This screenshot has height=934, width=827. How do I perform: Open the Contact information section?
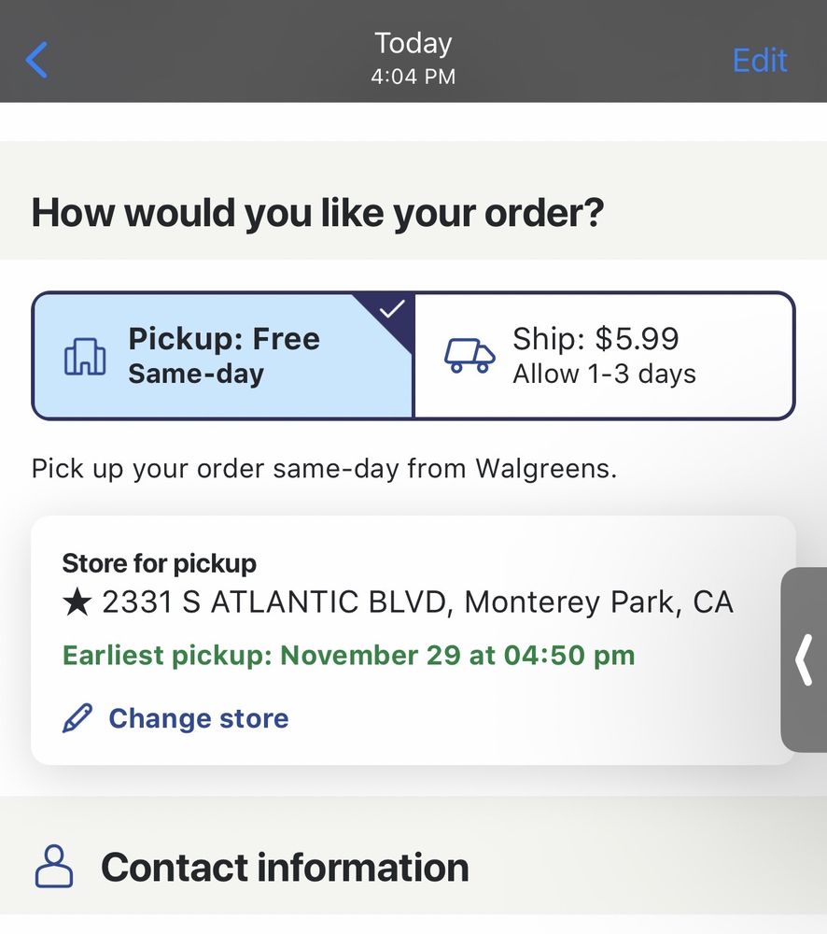413,867
